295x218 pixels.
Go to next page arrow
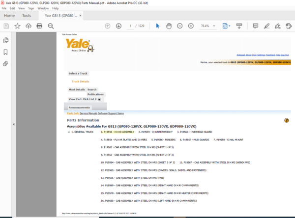click(x=118, y=26)
